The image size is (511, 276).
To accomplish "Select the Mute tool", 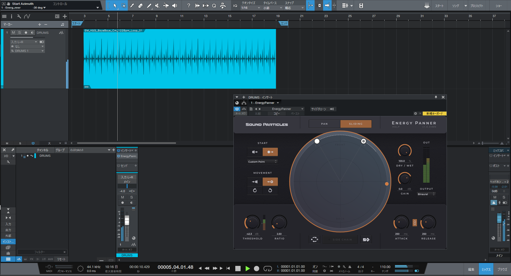I will 157,6.
